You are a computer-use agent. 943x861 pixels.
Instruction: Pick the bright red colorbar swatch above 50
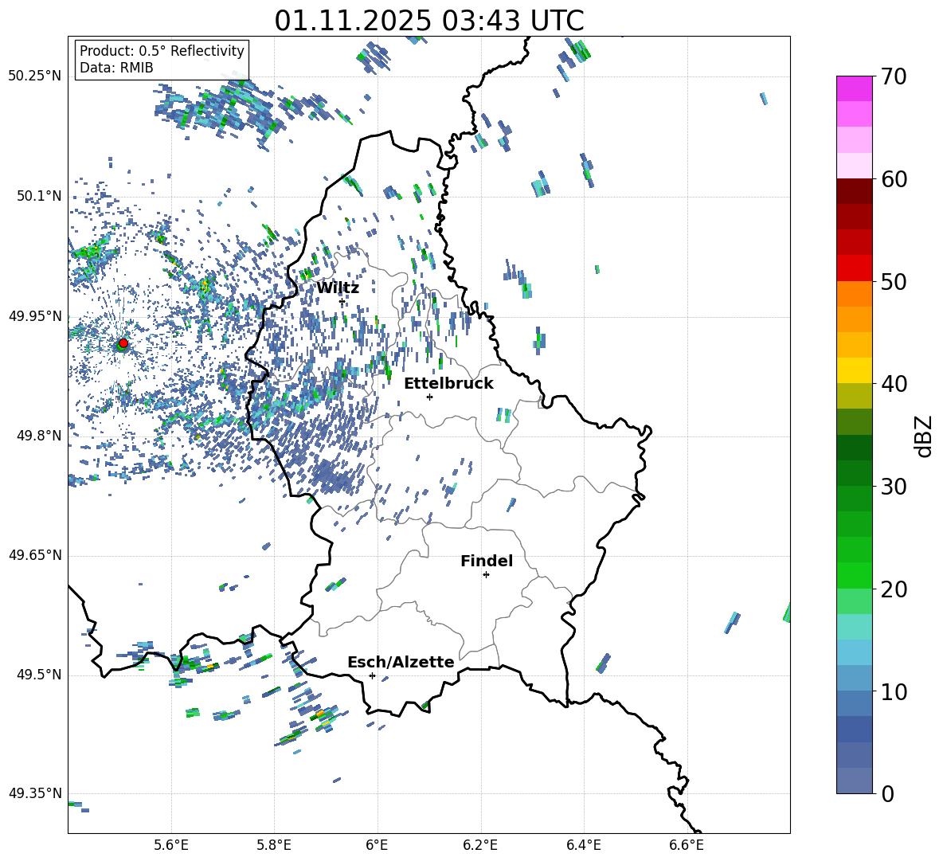pyautogui.click(x=855, y=268)
